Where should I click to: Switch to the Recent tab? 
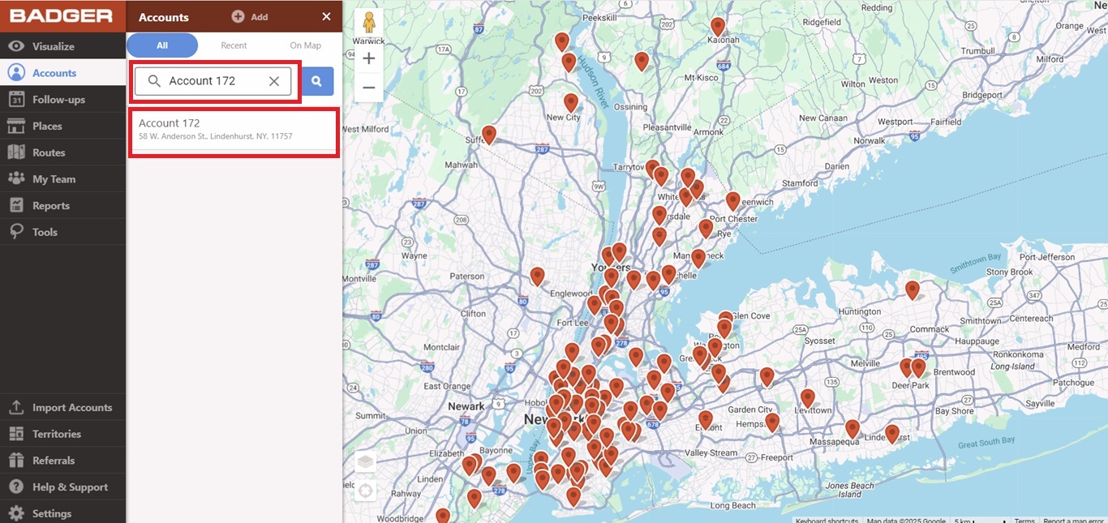234,45
